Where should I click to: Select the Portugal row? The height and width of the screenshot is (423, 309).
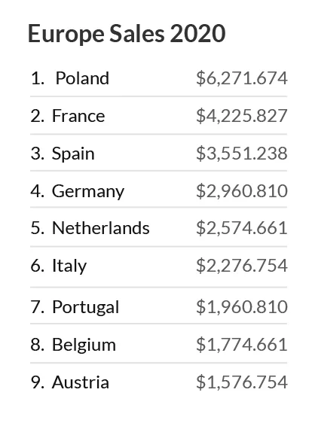pos(158,306)
